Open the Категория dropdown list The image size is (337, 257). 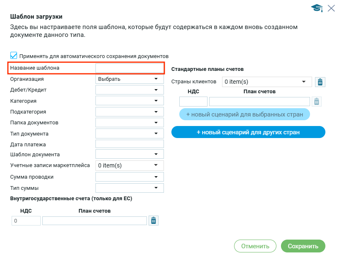pyautogui.click(x=129, y=101)
